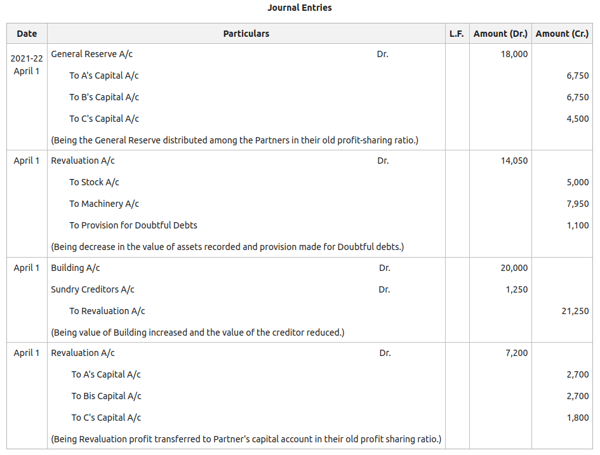Select the To C's Capital A/c amount 1,800

[578, 418]
